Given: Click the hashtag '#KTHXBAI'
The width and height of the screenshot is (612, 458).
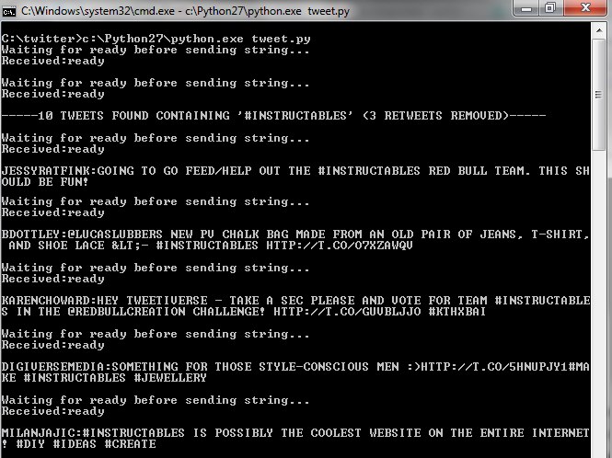Looking at the screenshot, I should pos(456,312).
